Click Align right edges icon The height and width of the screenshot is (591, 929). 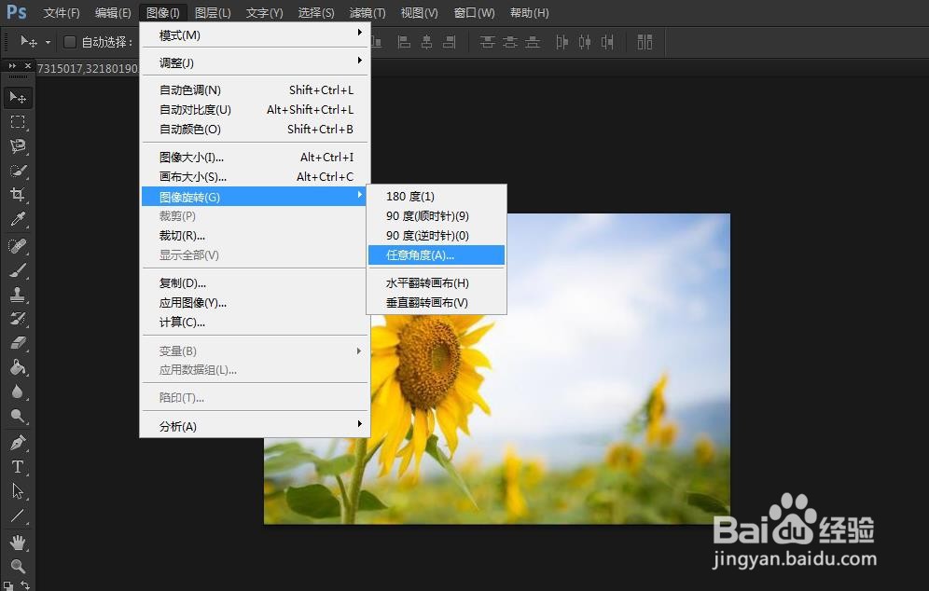[450, 42]
